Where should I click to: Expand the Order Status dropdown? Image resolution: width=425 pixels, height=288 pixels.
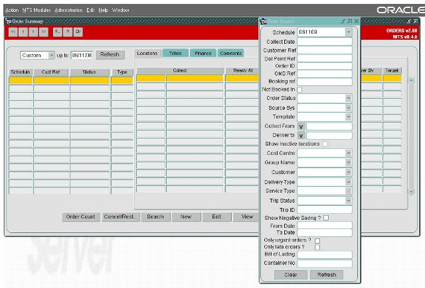[x=349, y=98]
